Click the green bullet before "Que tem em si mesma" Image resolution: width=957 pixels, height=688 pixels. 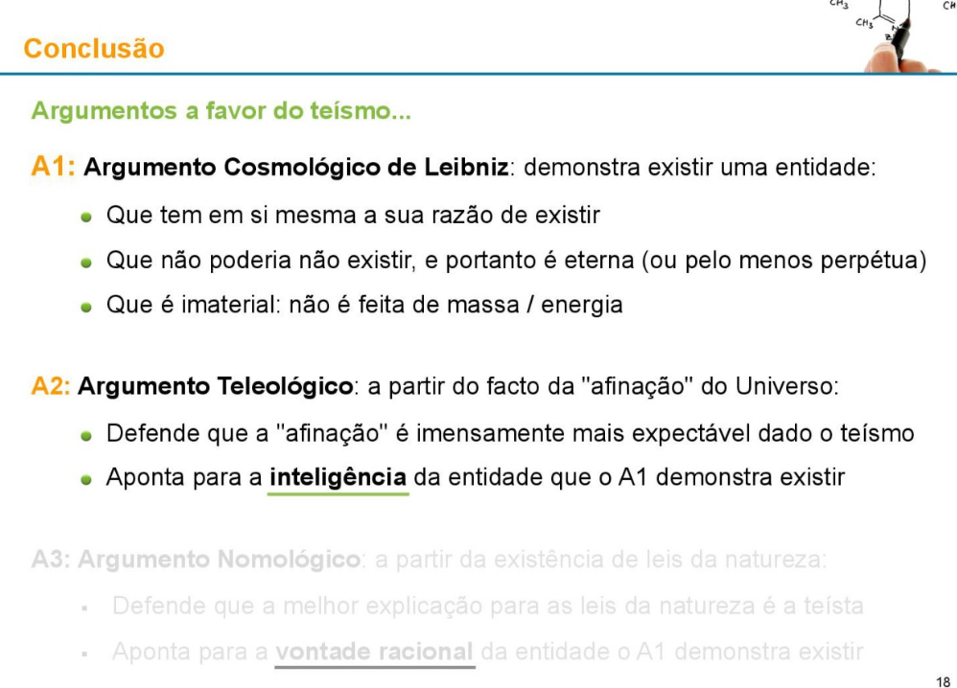tap(87, 218)
